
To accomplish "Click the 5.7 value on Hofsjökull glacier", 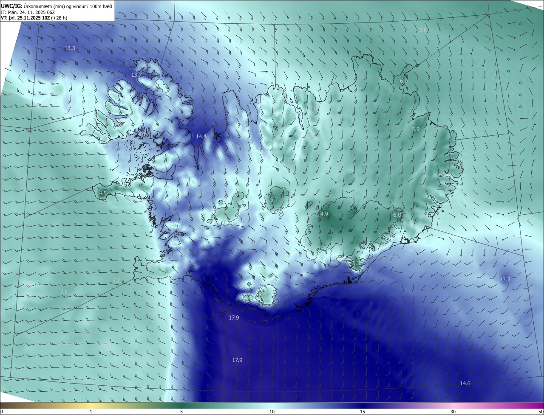I will [274, 199].
